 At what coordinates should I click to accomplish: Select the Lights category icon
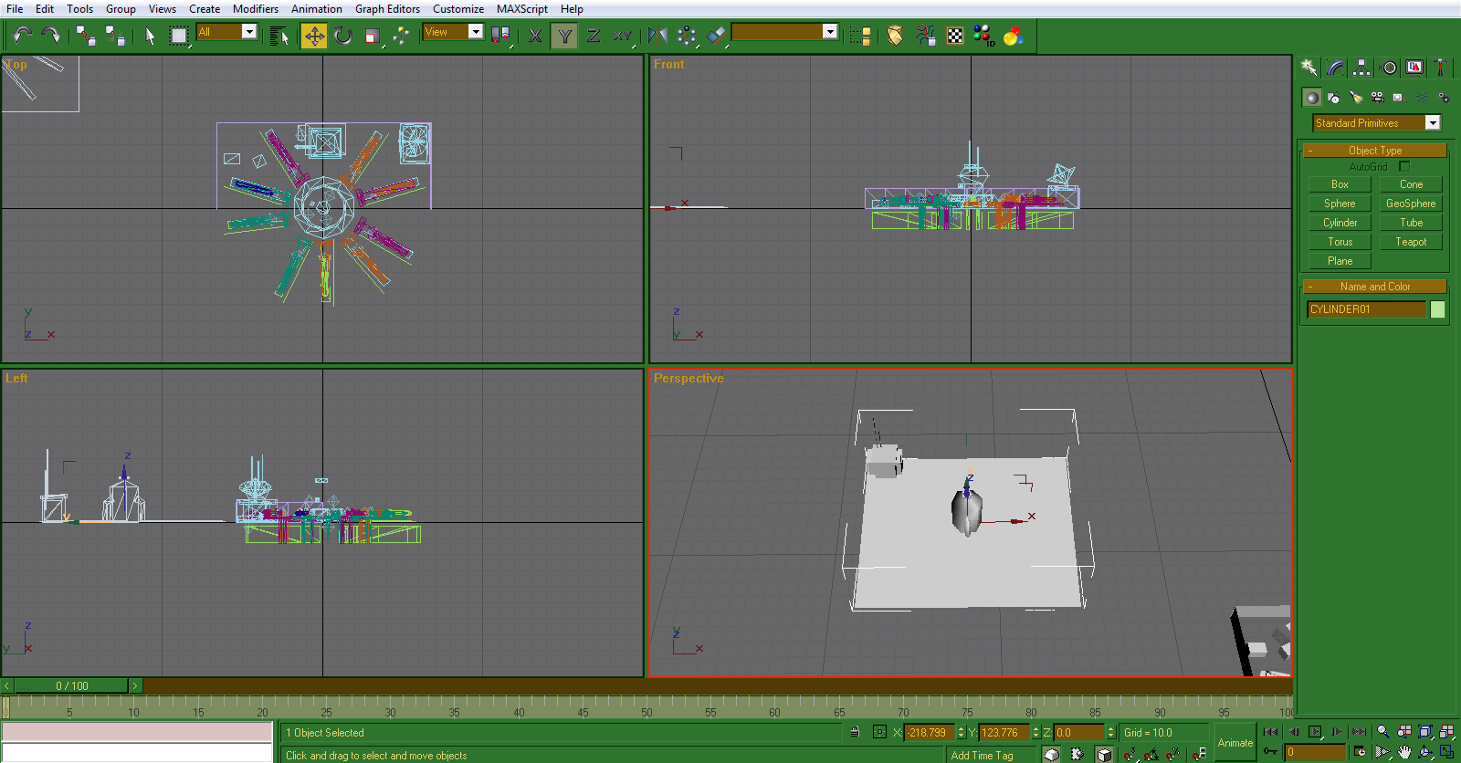pos(1356,97)
